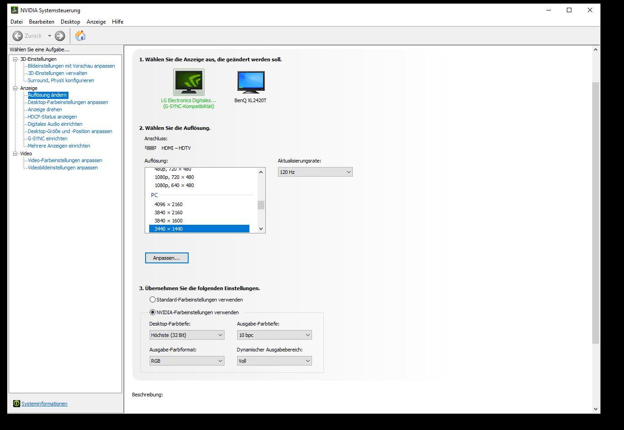This screenshot has height=430, width=624.
Task: Open HDCP-Status anzeigen
Action: [52, 117]
